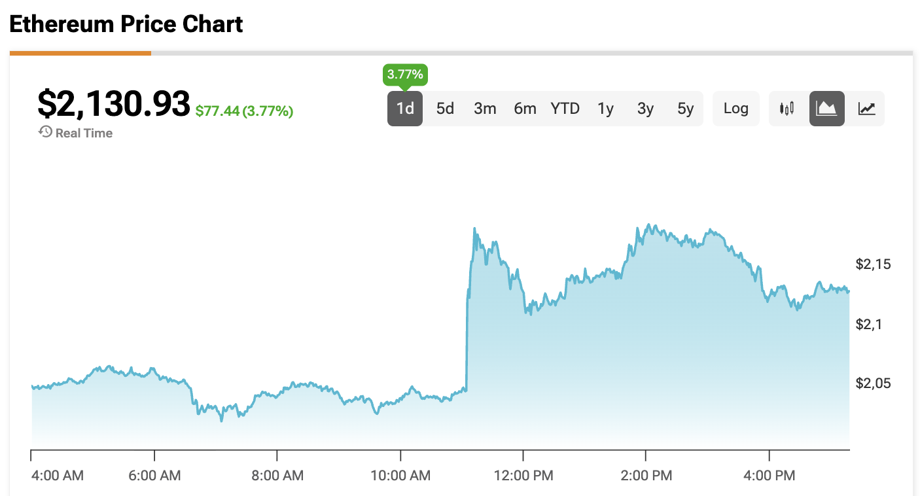Switch to YTD time range
The height and width of the screenshot is (496, 920).
(x=565, y=109)
